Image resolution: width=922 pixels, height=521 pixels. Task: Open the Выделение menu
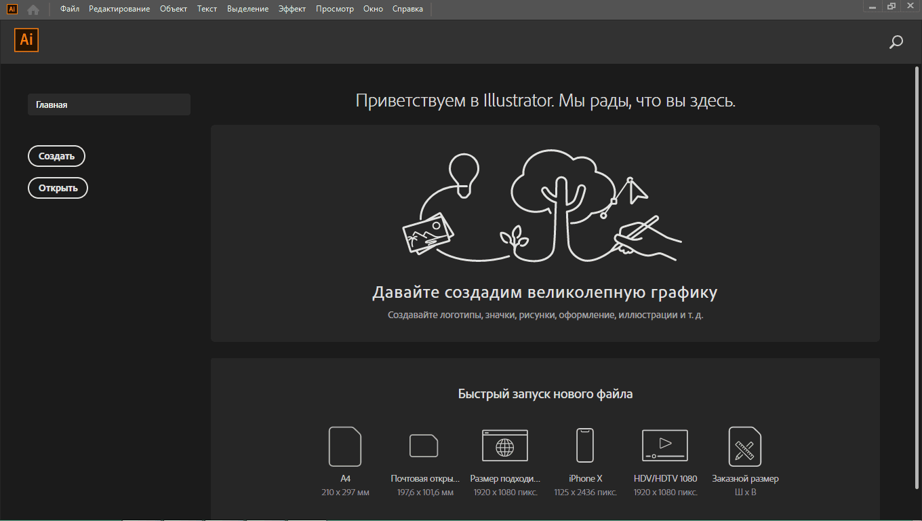click(248, 9)
